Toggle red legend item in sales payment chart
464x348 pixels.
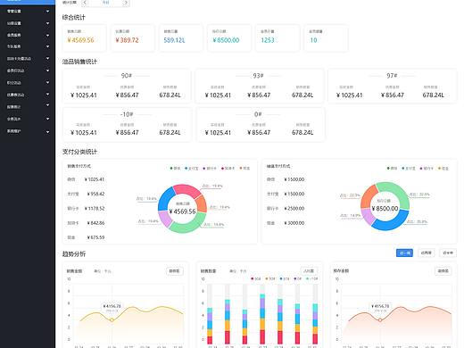[228, 169]
